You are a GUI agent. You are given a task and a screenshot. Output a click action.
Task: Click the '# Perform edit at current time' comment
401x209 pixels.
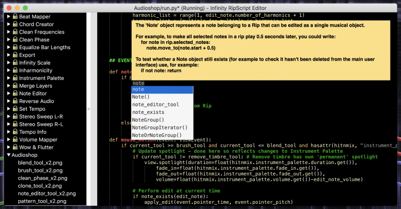pos(176,191)
